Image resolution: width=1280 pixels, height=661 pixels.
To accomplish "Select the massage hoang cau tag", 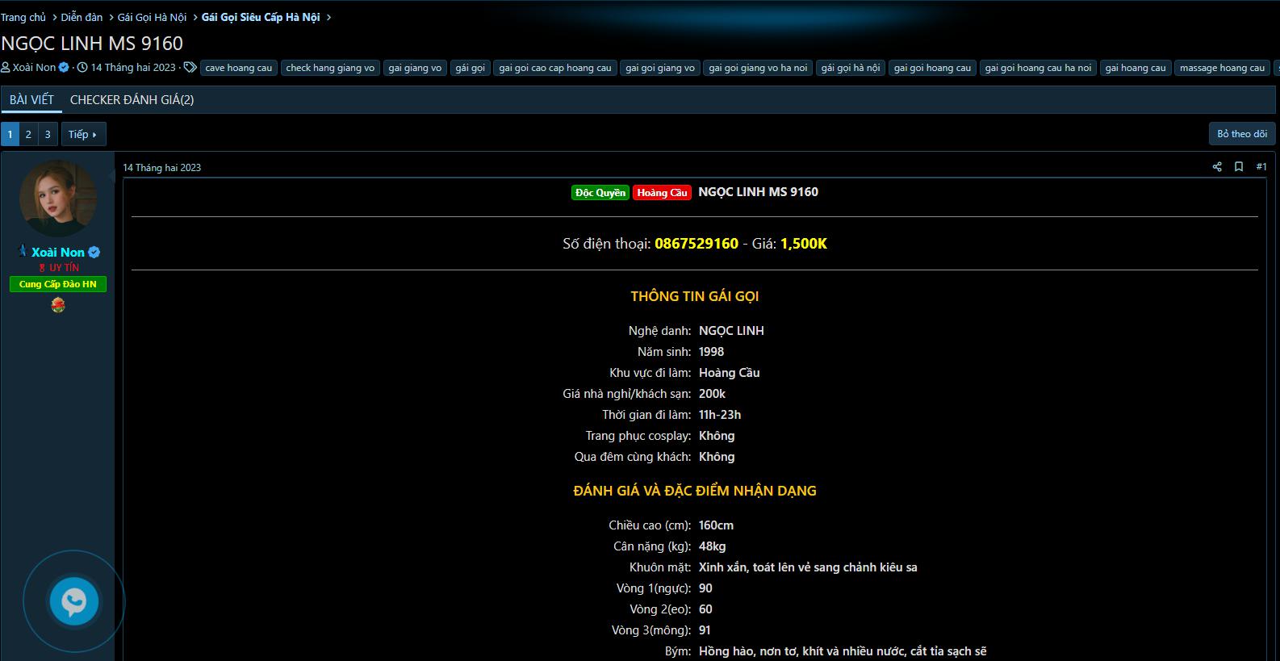I will pyautogui.click(x=1222, y=68).
